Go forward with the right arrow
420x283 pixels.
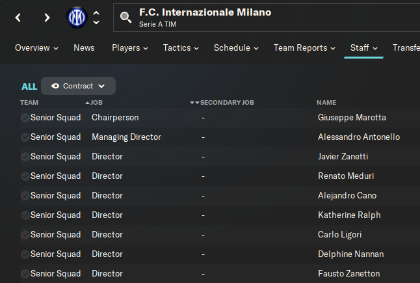(47, 18)
